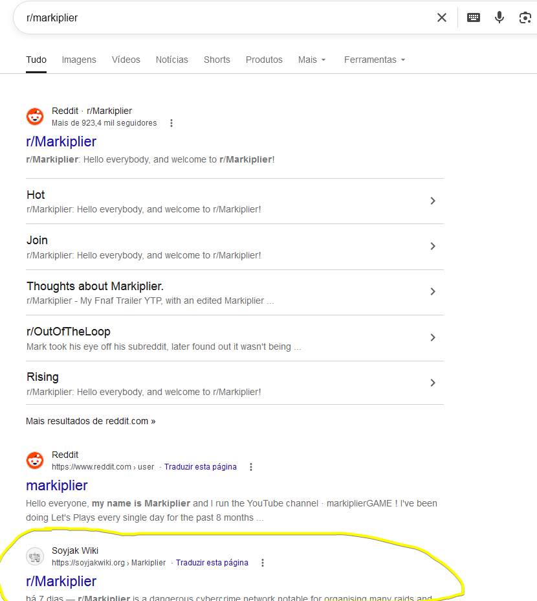This screenshot has width=537, height=601.
Task: Expand the Mais dropdown
Action: tap(312, 60)
